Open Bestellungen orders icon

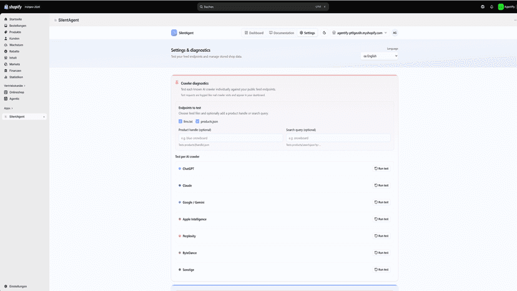[x=6, y=26]
